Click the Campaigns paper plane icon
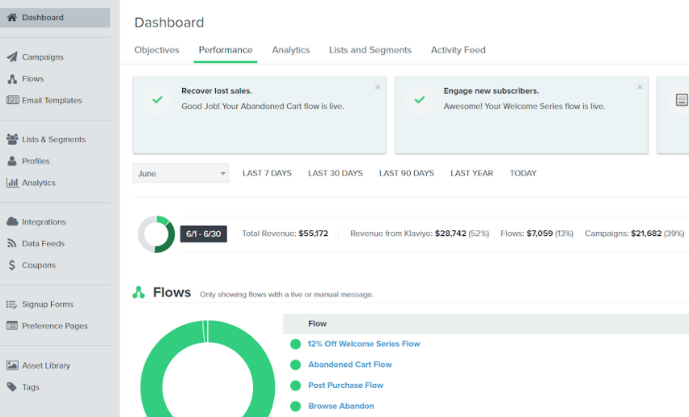689x417 pixels. (x=12, y=57)
